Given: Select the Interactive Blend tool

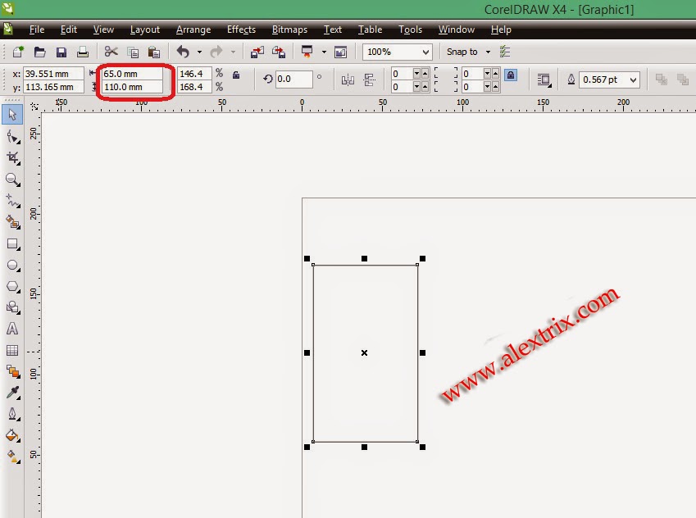Looking at the screenshot, I should (13, 371).
